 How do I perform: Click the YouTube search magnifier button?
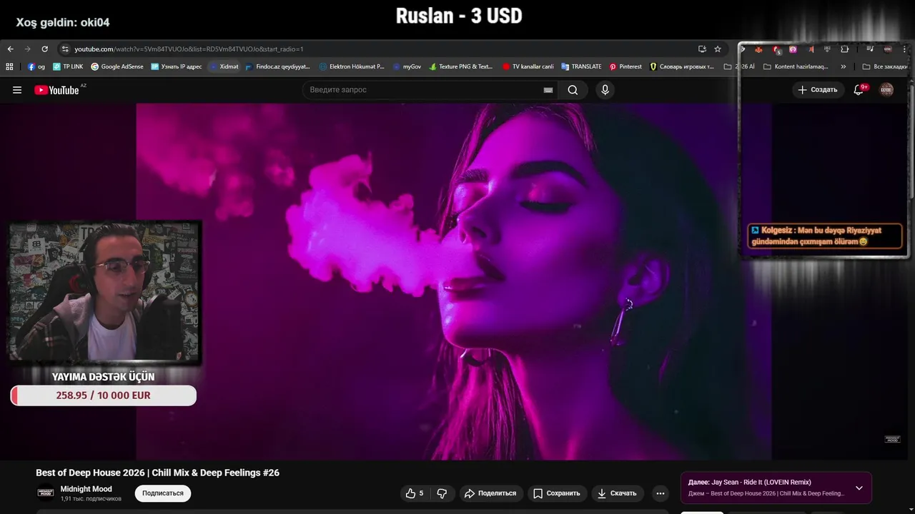click(573, 90)
